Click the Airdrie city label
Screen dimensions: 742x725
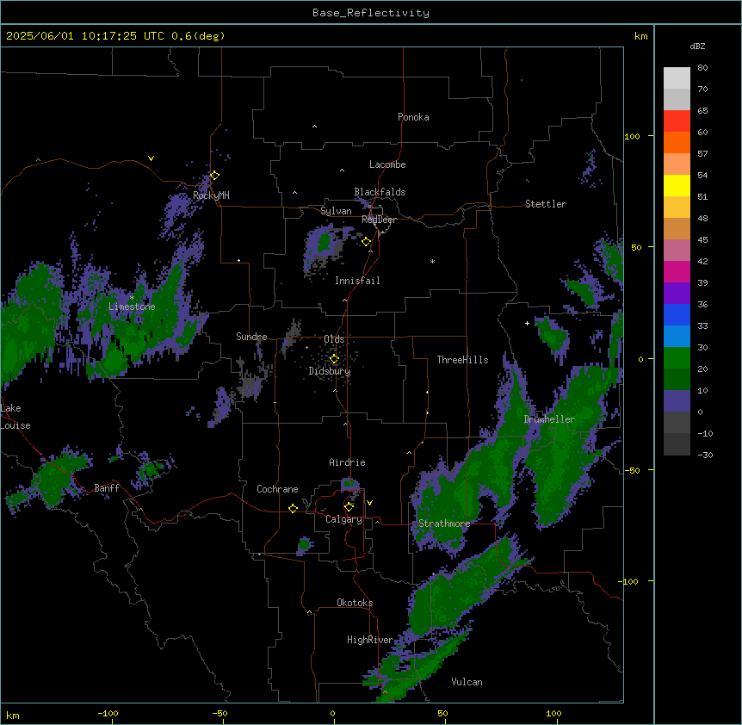348,462
